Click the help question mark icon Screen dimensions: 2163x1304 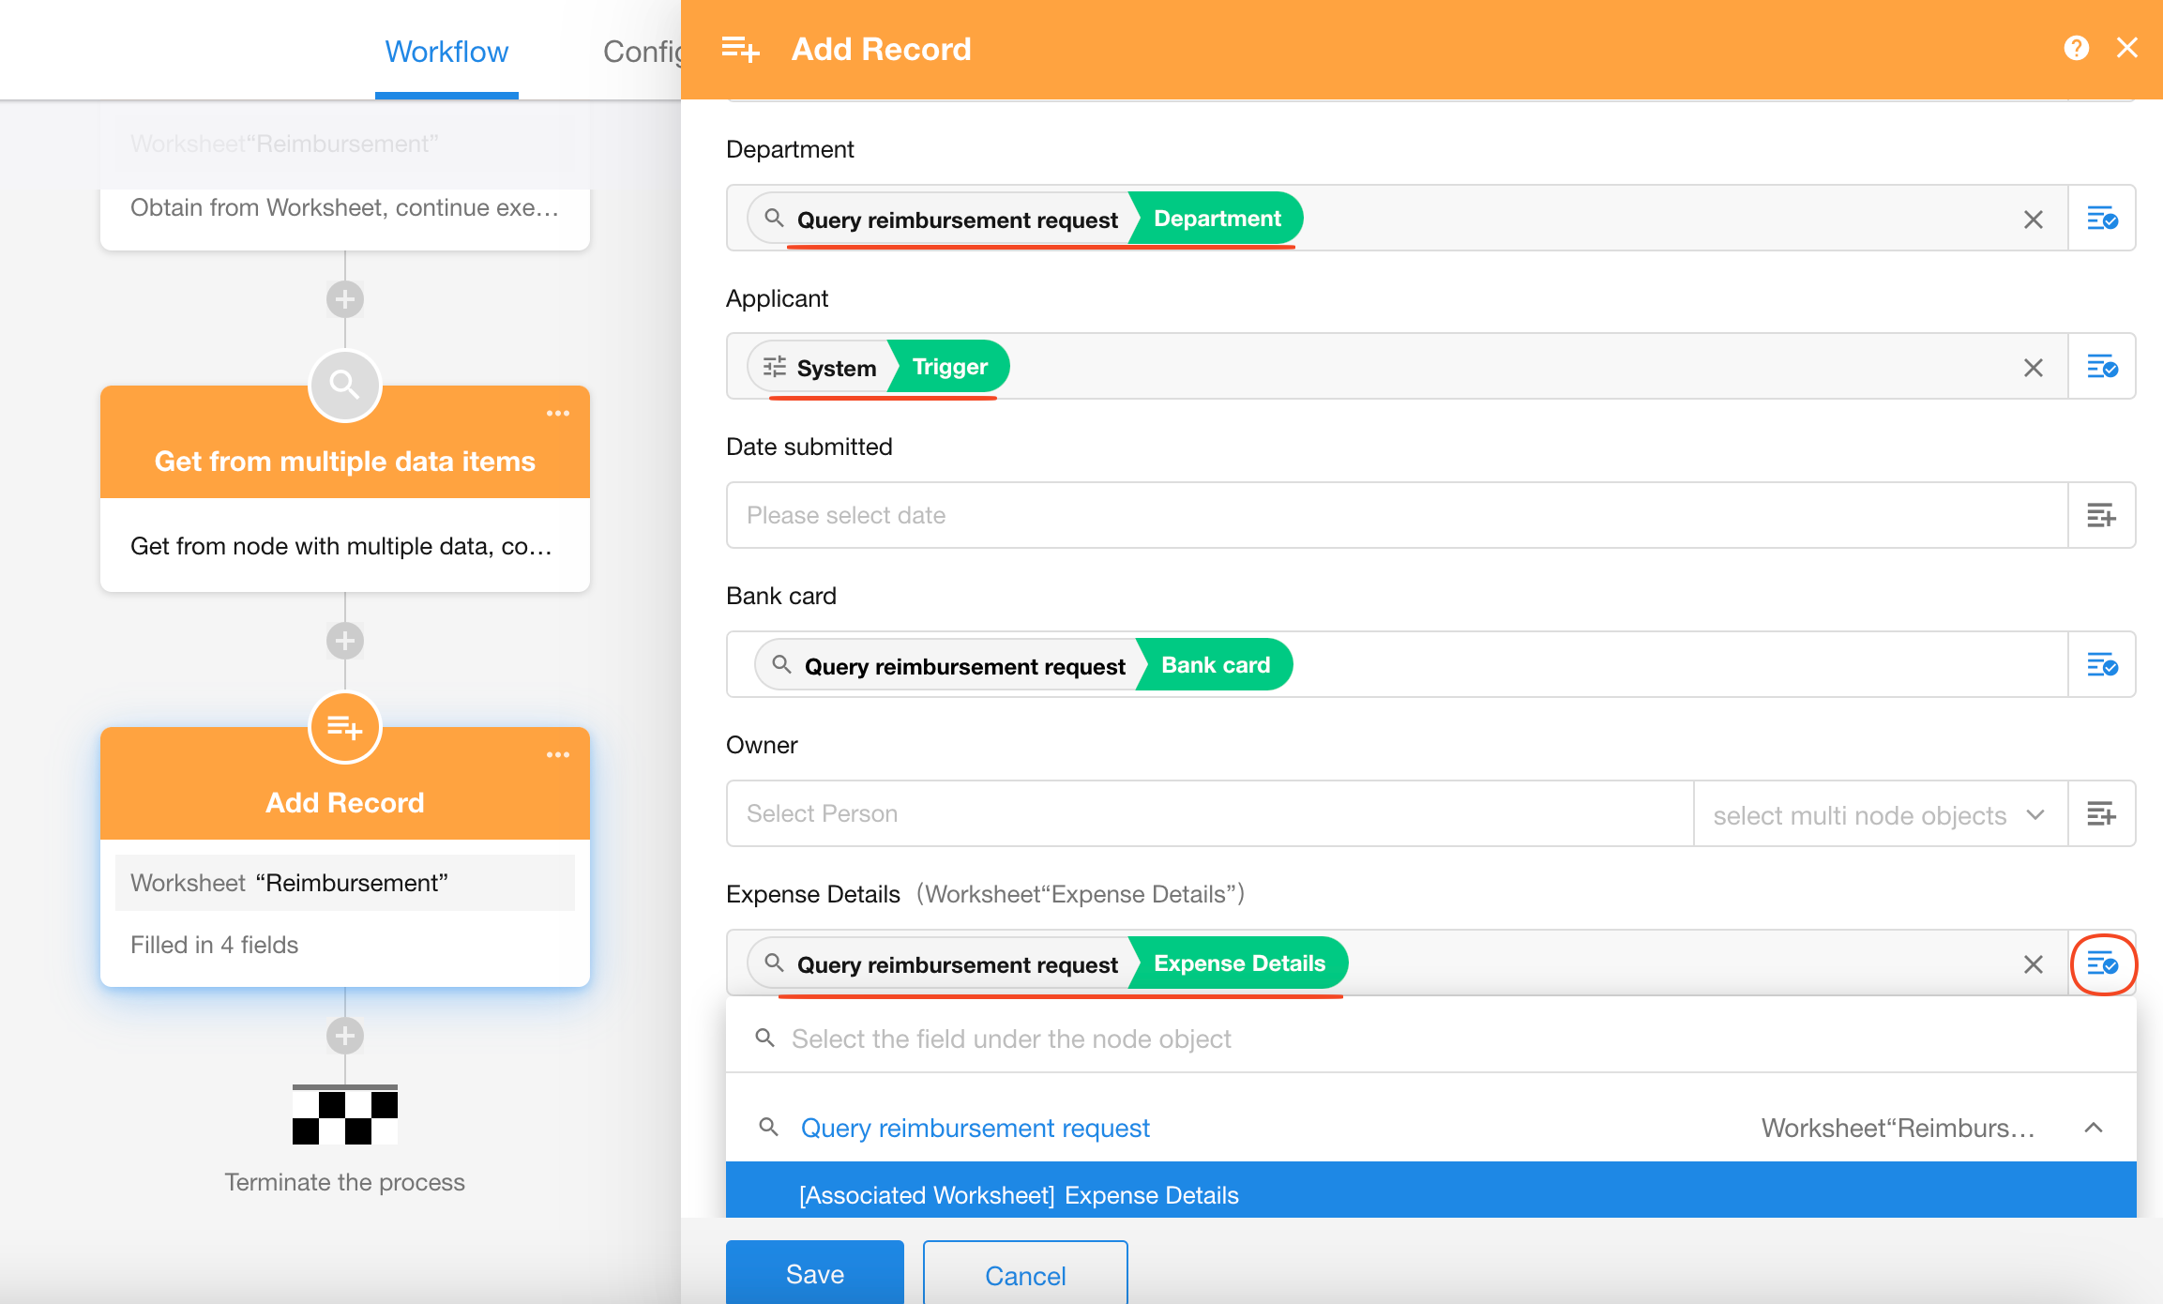point(2076,48)
